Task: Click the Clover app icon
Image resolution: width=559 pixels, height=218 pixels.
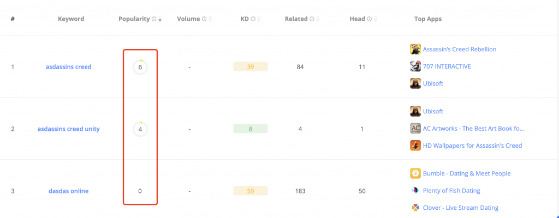Action: pyautogui.click(x=415, y=208)
